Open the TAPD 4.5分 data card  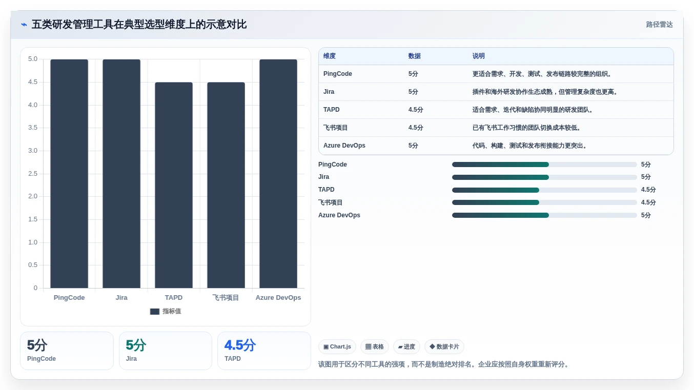[x=264, y=351]
